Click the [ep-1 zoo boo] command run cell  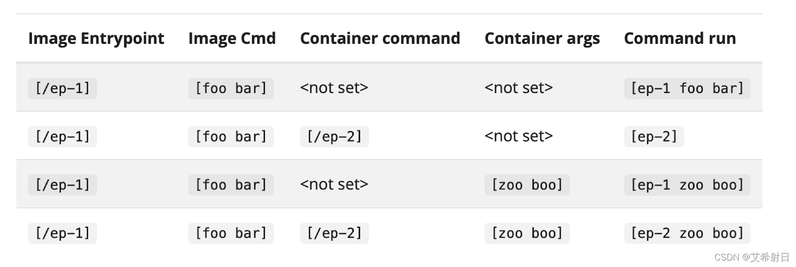point(687,185)
